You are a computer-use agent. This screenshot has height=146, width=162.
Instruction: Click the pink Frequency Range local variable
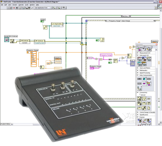(106, 55)
